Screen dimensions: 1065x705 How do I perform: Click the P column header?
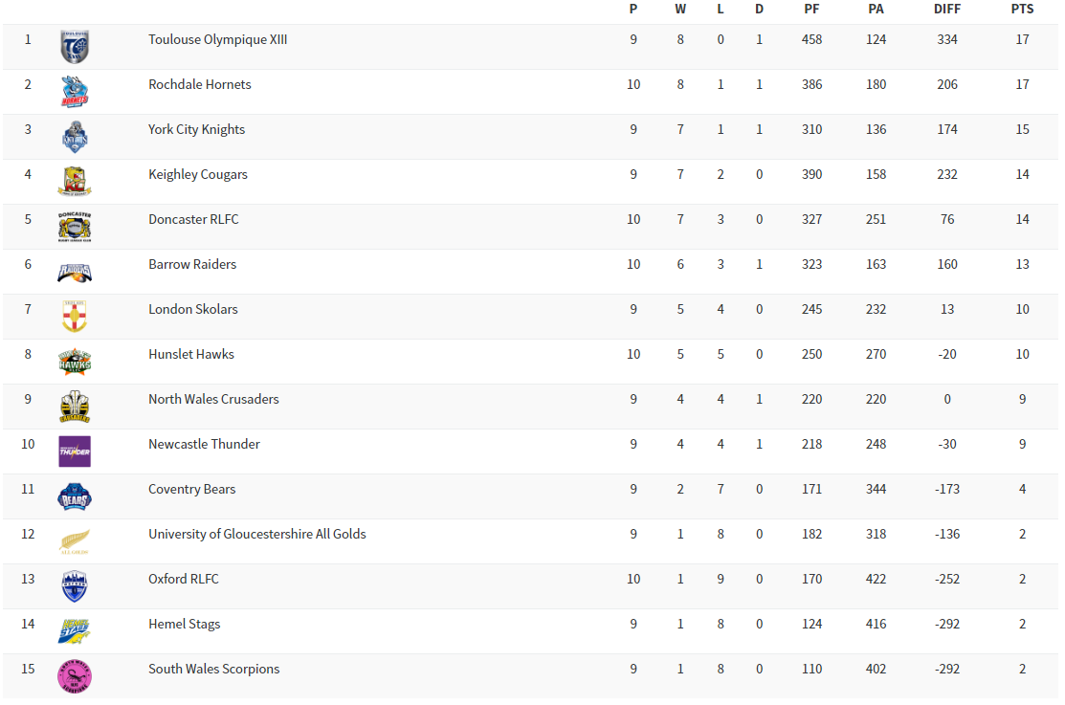pyautogui.click(x=632, y=10)
